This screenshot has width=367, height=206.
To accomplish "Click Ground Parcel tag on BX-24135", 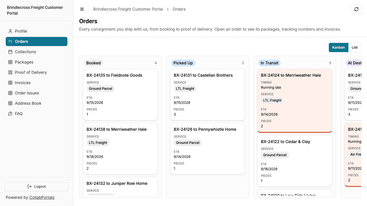I will (x=101, y=89).
